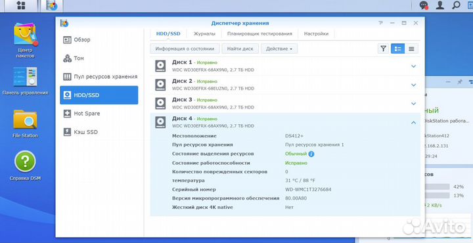Viewport: 473px width, 243px height.
Task: Click the help question mark in window title
Action: (x=380, y=23)
